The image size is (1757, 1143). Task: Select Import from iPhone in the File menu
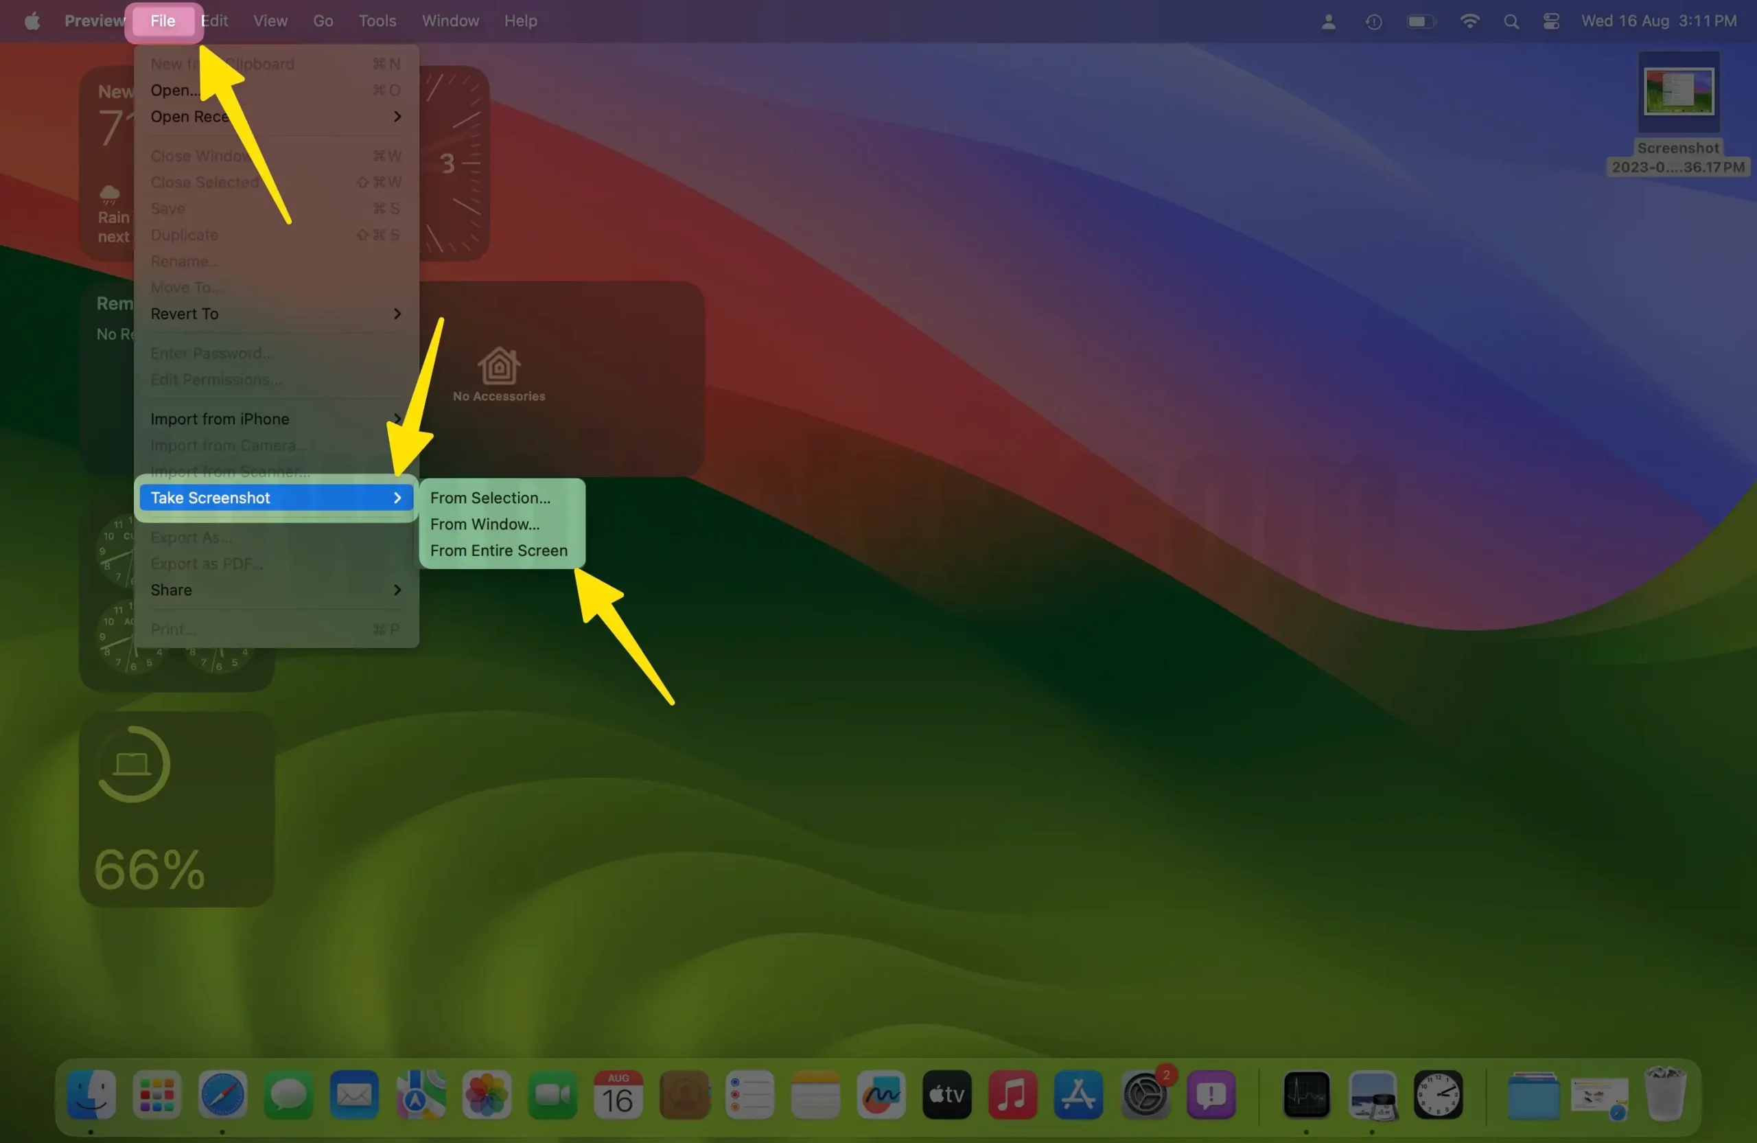tap(275, 419)
